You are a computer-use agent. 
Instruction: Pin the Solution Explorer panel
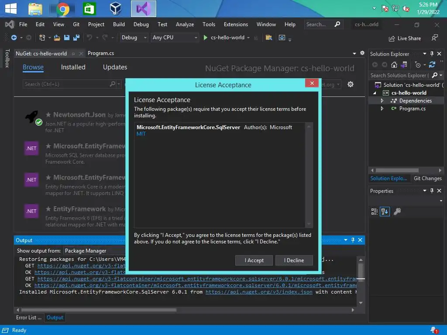click(x=432, y=54)
